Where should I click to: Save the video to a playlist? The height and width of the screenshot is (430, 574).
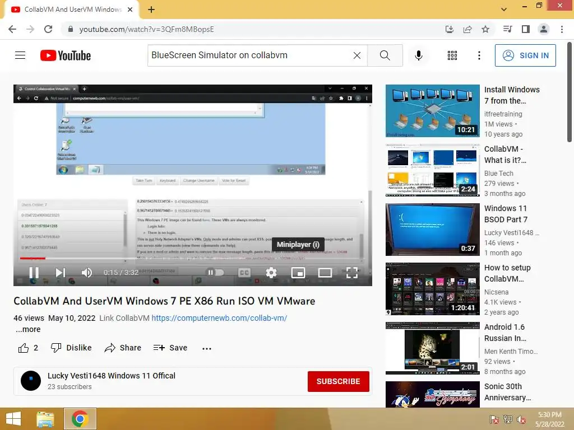170,348
